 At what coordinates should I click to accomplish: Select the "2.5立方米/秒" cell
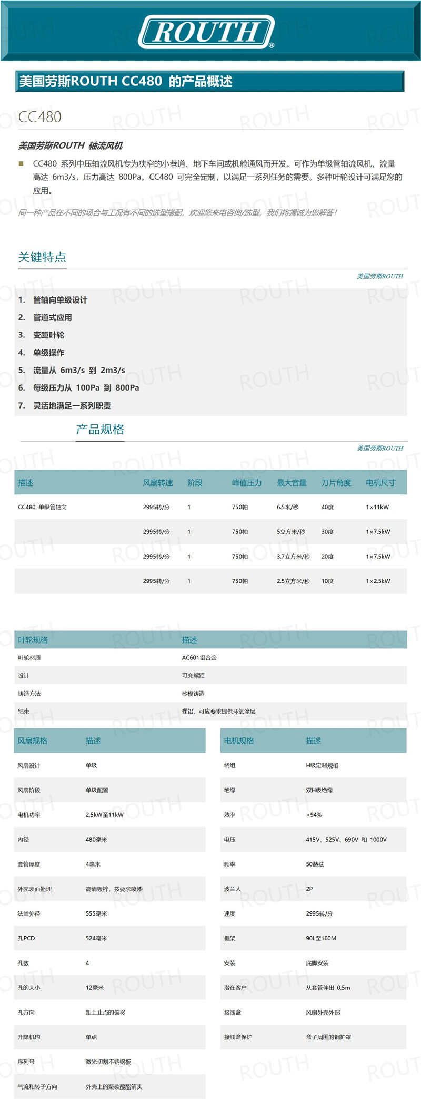[293, 581]
